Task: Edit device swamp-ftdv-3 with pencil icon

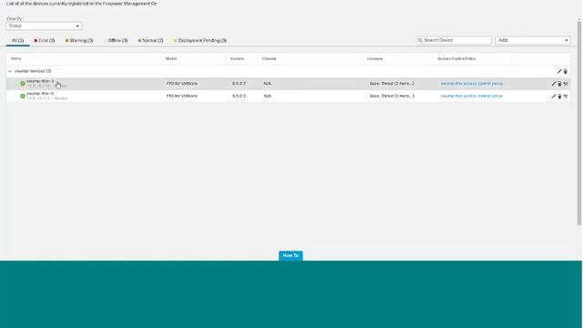Action: pyautogui.click(x=554, y=84)
